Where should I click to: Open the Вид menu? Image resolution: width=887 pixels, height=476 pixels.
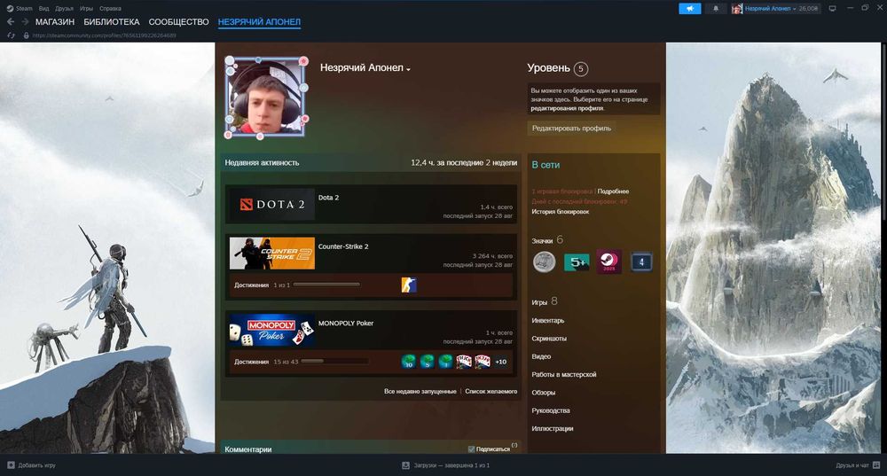(43, 9)
